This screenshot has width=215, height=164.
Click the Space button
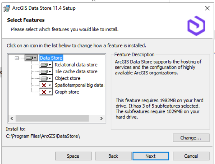[x=73, y=156]
